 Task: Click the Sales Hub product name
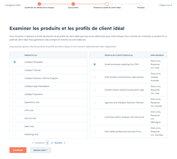tap(29, 126)
